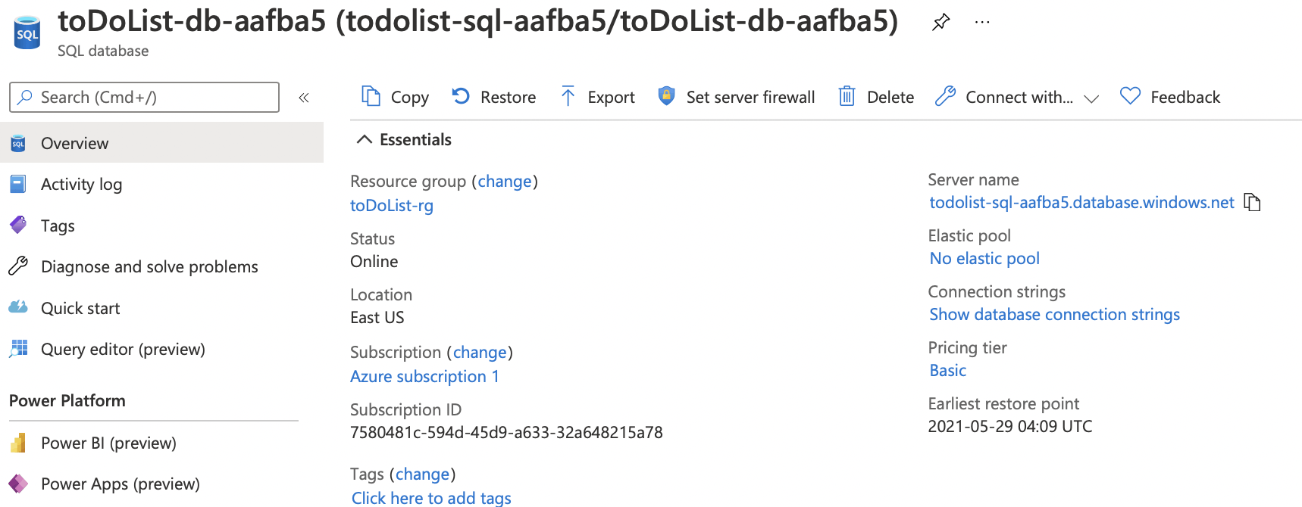Expand the Connect with dropdown
The width and height of the screenshot is (1302, 507).
[x=1091, y=98]
